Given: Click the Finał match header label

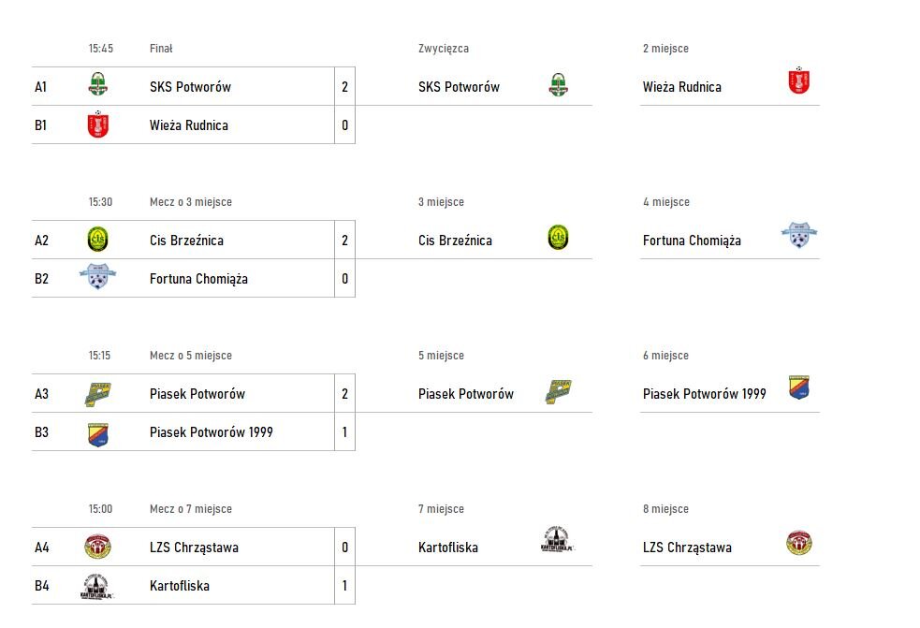Looking at the screenshot, I should (x=161, y=49).
